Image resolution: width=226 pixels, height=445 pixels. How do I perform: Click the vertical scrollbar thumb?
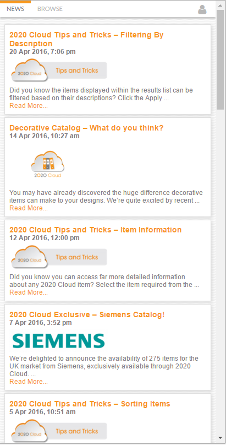tap(220, 59)
